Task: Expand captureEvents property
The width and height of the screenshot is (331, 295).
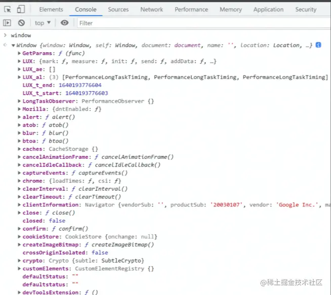Action: (x=19, y=173)
